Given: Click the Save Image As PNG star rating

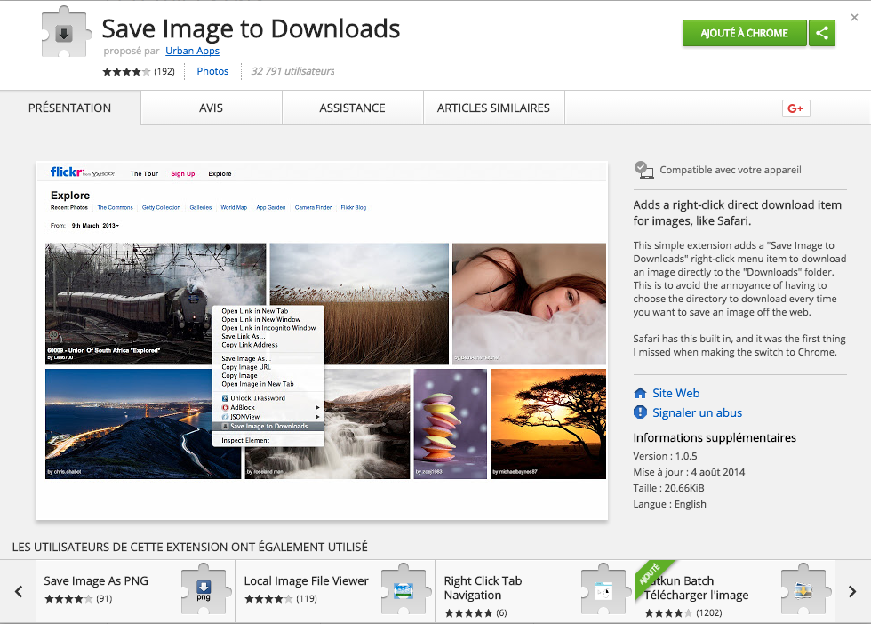Looking at the screenshot, I should [69, 599].
